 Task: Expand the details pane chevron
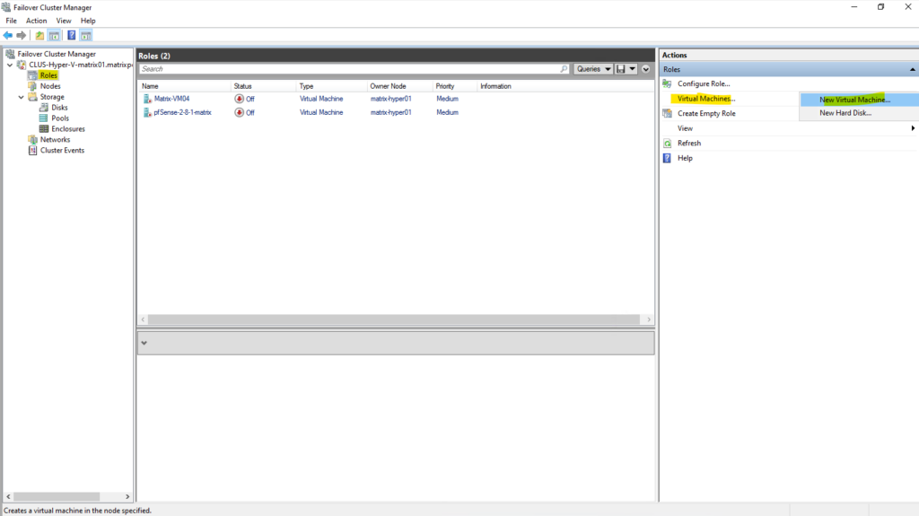[x=144, y=343]
